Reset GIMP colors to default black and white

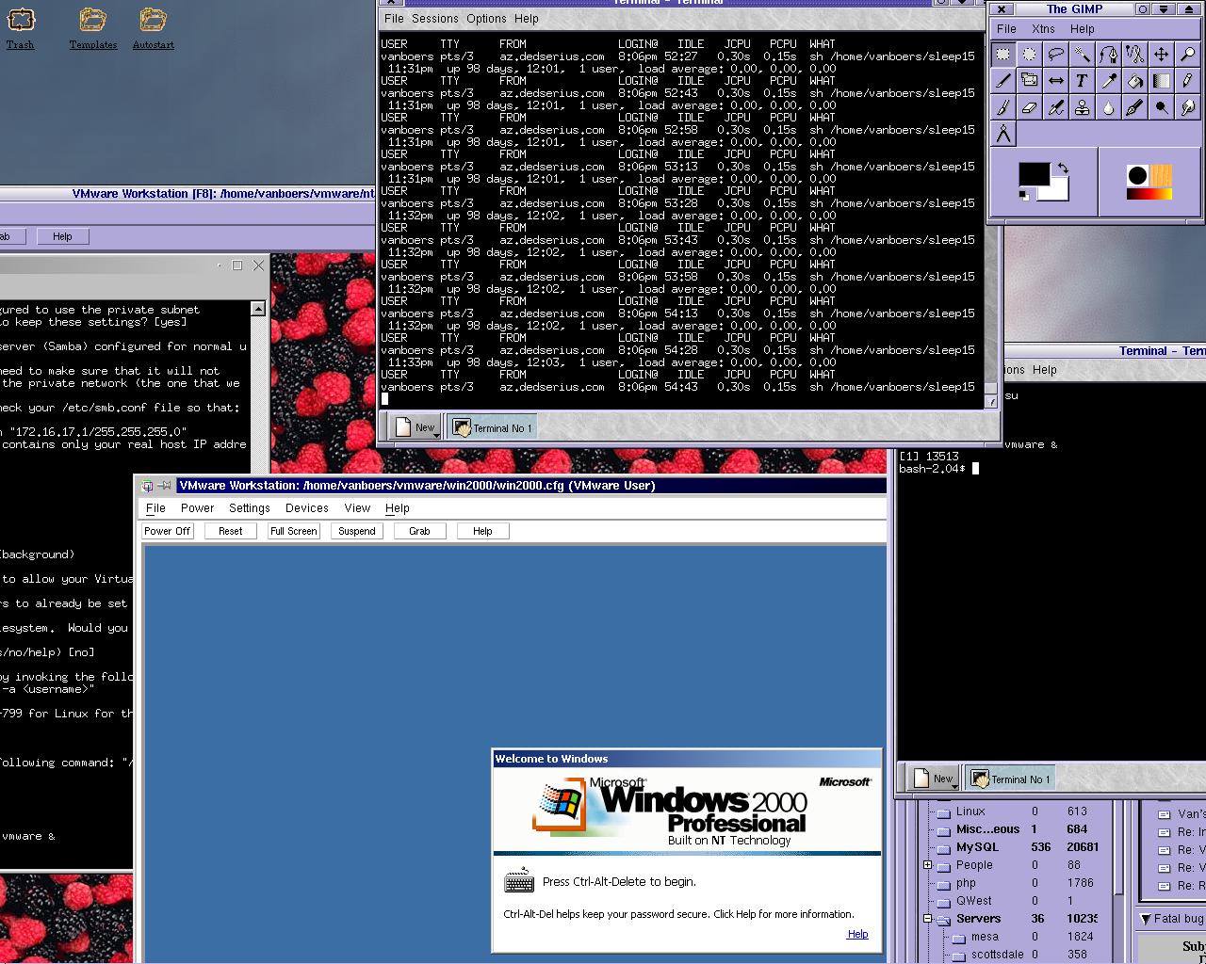(x=1024, y=195)
